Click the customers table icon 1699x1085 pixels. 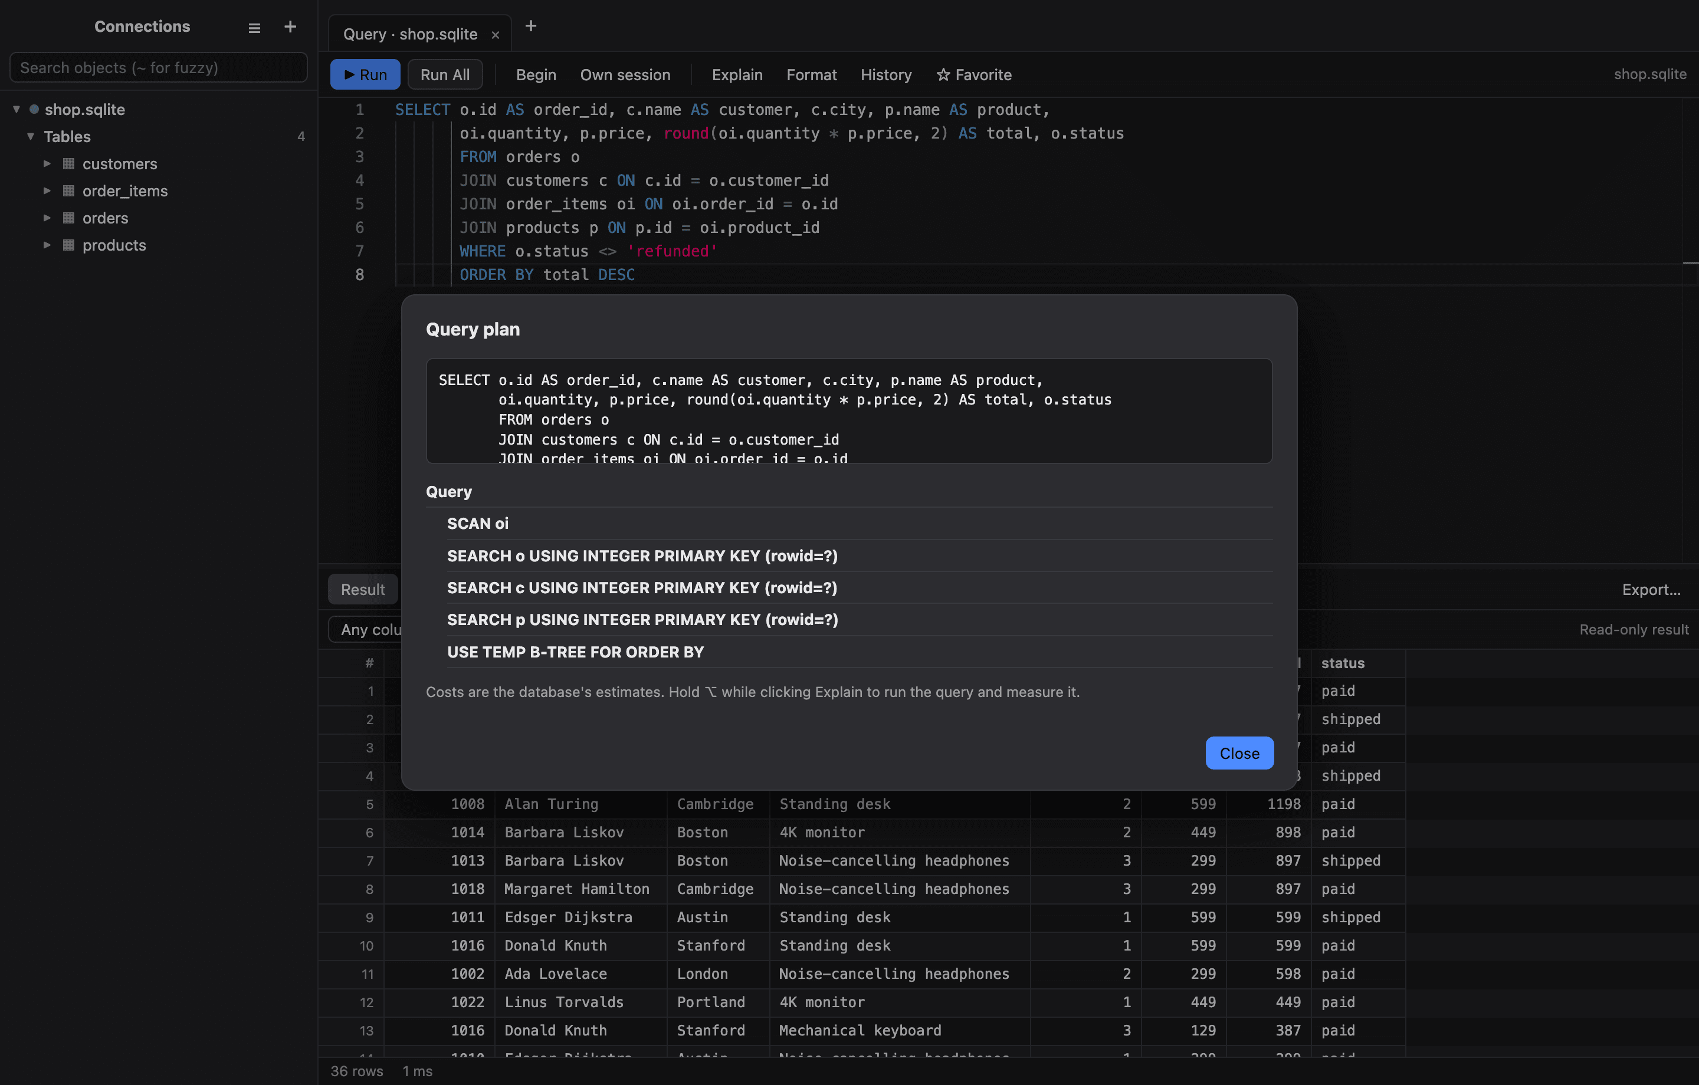68,164
